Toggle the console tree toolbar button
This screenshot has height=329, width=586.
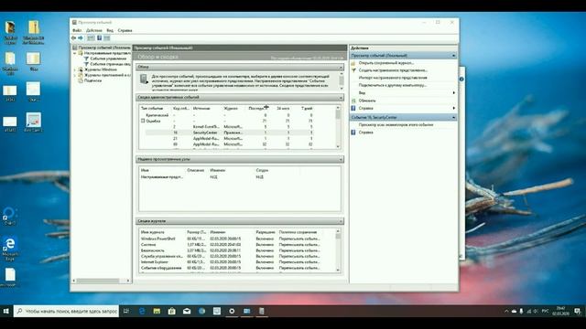click(91, 38)
